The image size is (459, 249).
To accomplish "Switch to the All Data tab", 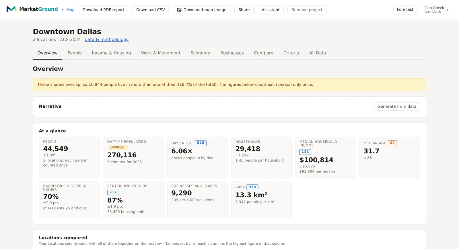I will click(318, 53).
